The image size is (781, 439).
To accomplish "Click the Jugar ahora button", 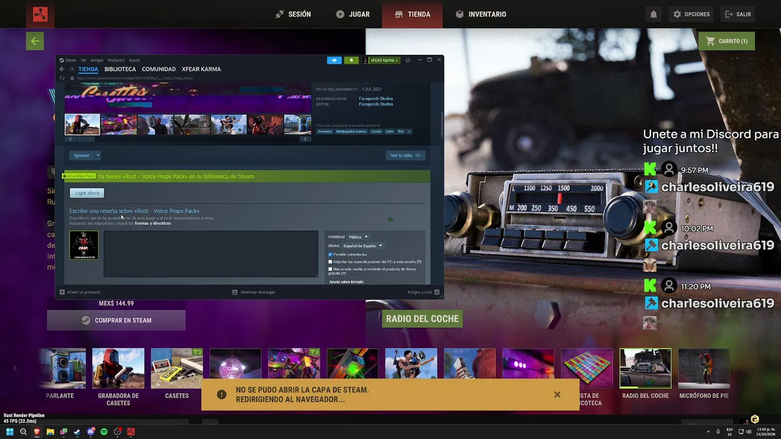I will click(87, 193).
